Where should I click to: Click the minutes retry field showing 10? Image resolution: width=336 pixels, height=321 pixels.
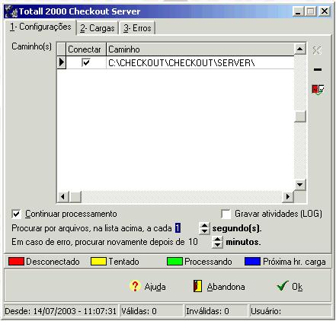click(x=200, y=242)
